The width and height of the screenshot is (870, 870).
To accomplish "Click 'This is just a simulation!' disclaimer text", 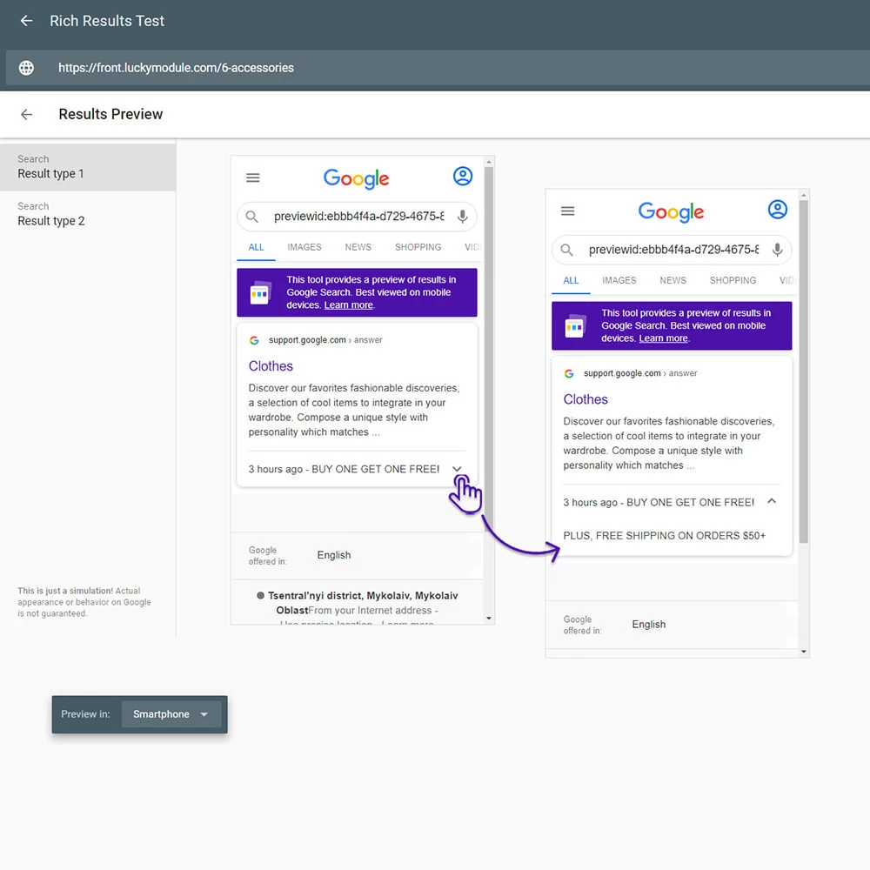I will (x=84, y=602).
